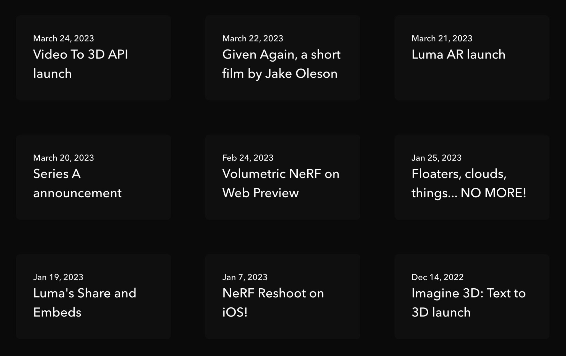Open Given Again short film article

click(x=281, y=64)
